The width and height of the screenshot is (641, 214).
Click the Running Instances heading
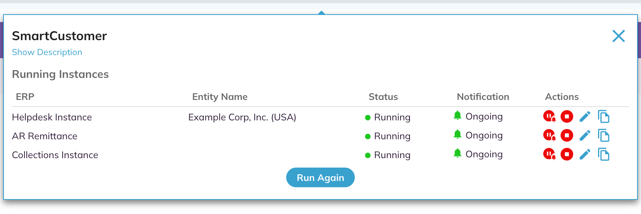pyautogui.click(x=60, y=74)
